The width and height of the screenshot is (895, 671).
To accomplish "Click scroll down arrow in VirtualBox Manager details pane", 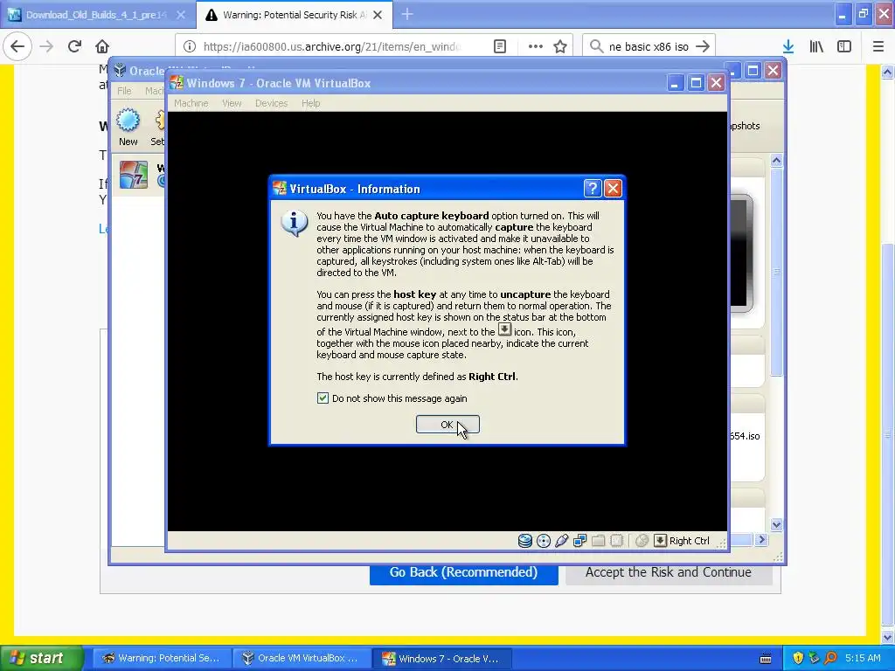I will pos(776,524).
